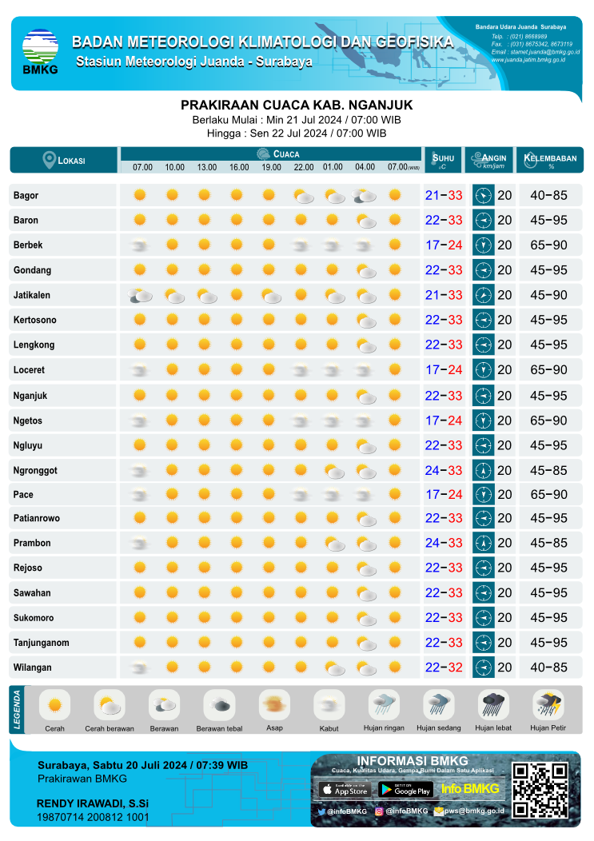Click the QR code in the footer

tap(540, 790)
